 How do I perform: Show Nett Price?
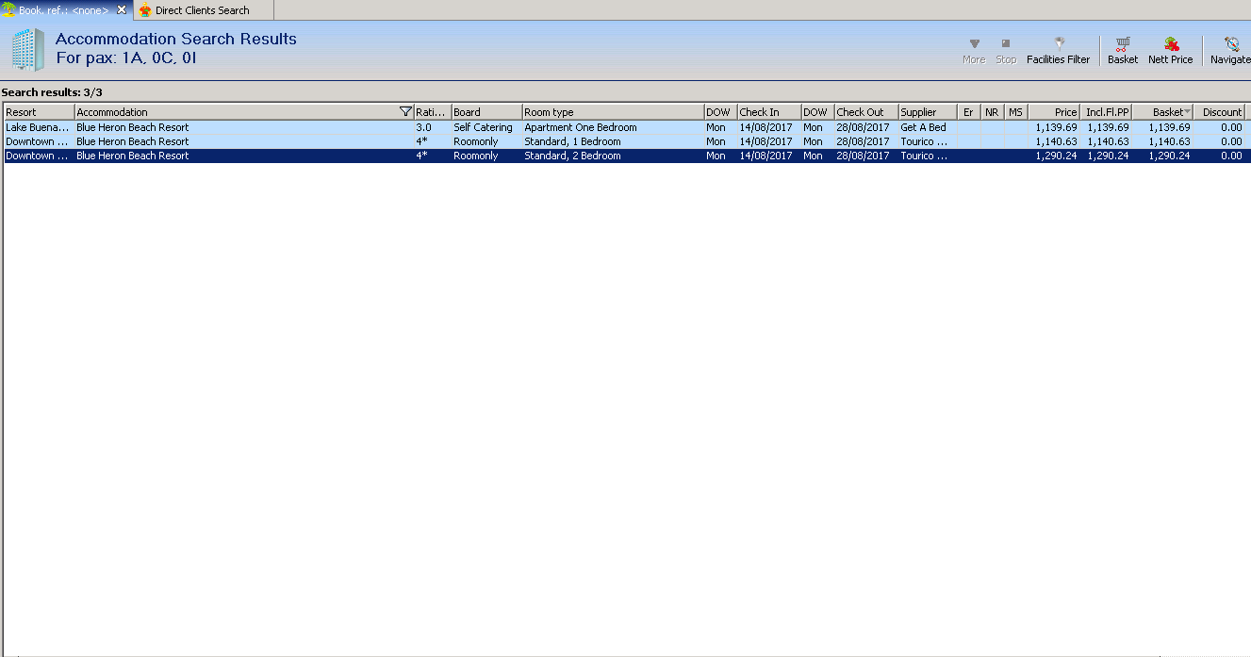click(x=1171, y=51)
